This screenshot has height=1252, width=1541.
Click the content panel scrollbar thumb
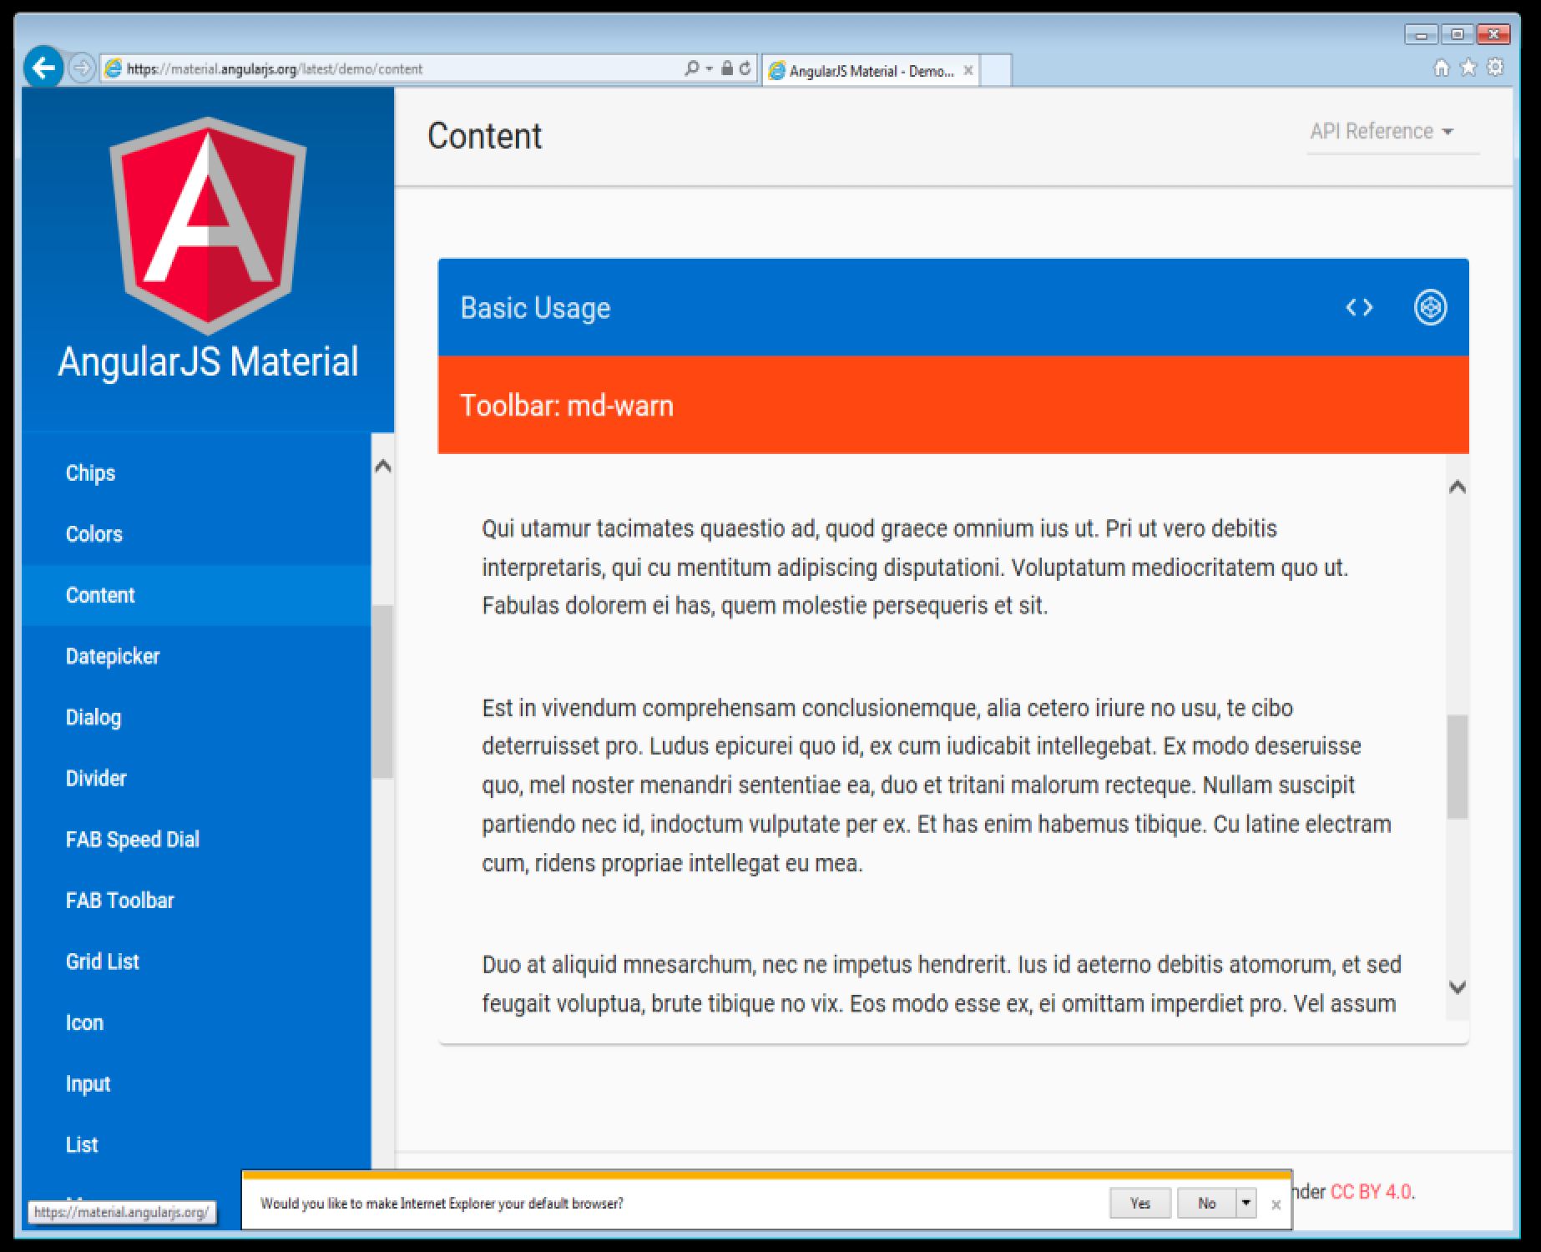(x=1458, y=766)
